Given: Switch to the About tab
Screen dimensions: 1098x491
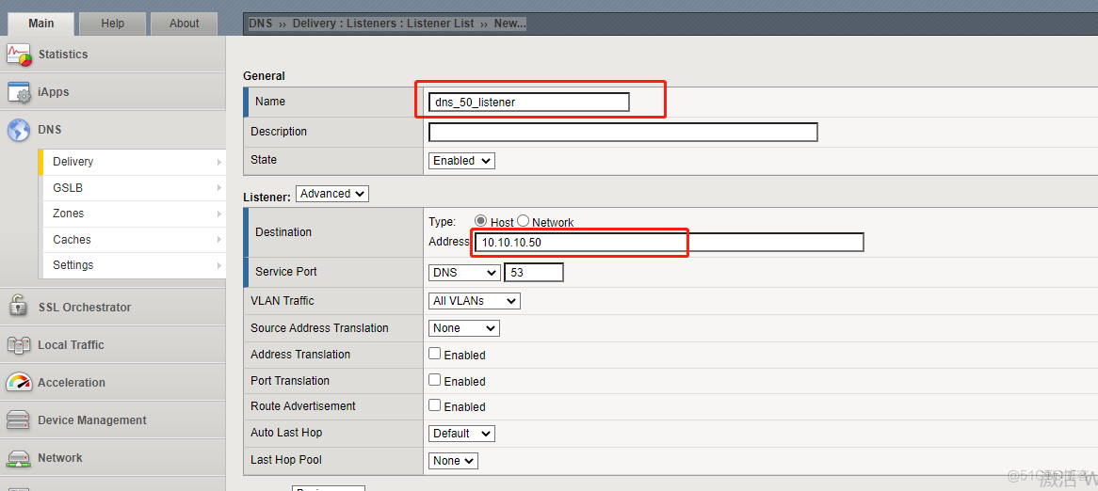Looking at the screenshot, I should (x=184, y=24).
